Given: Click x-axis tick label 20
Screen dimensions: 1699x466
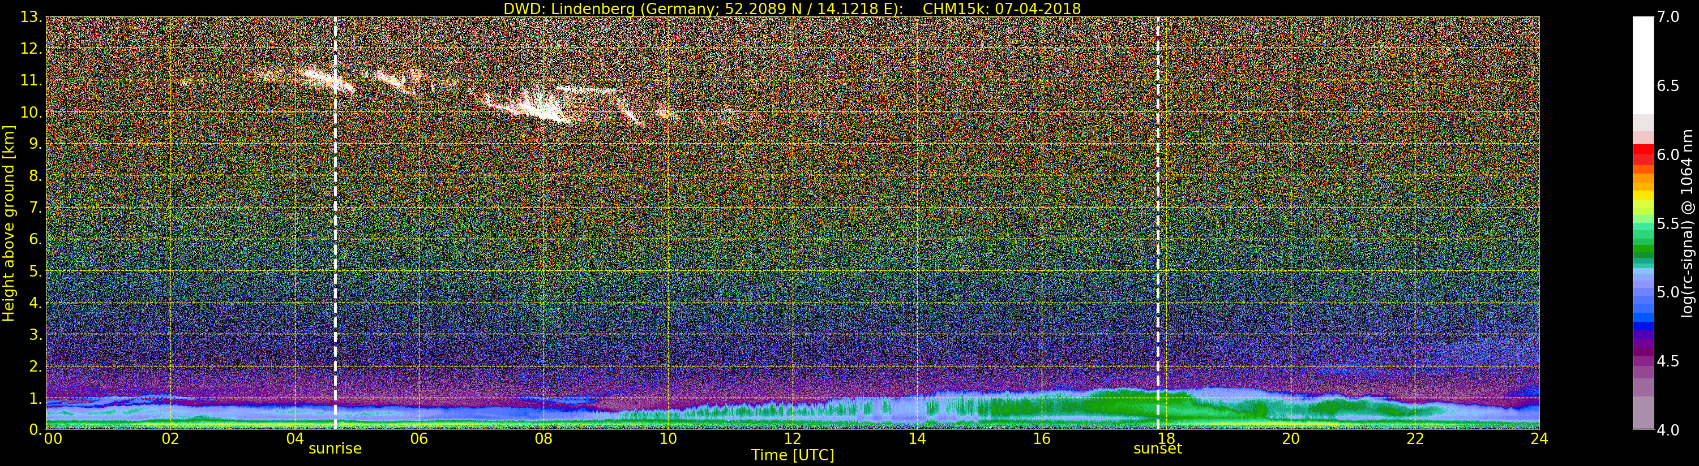Looking at the screenshot, I should 1291,439.
